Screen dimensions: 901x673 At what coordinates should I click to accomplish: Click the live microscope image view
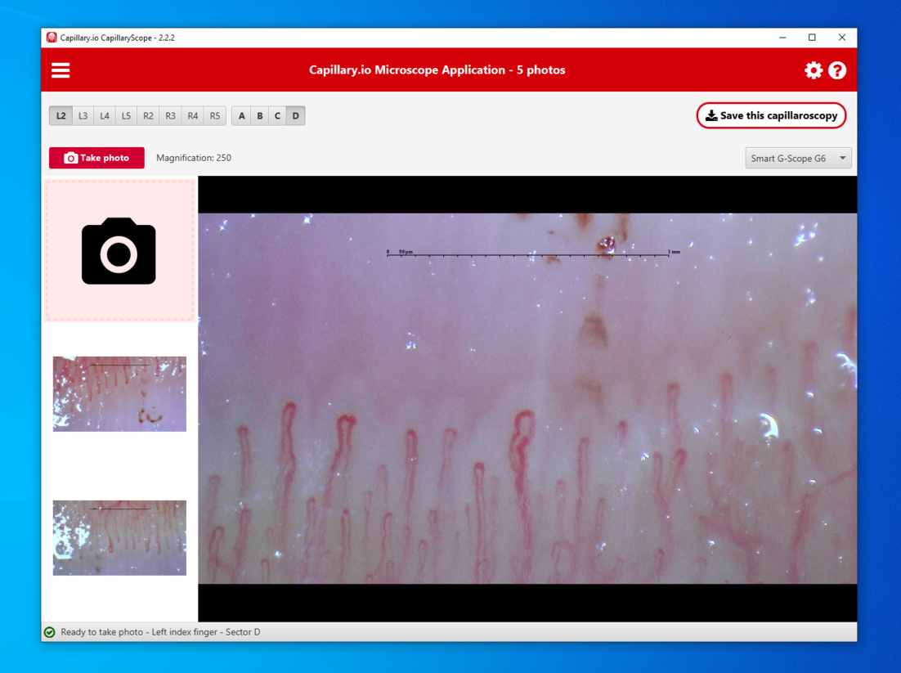[x=527, y=398]
